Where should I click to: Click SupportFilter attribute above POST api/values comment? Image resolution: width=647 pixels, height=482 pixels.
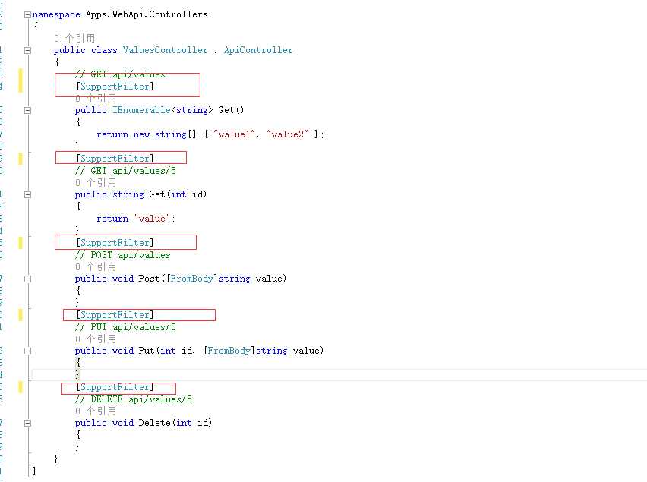115,243
